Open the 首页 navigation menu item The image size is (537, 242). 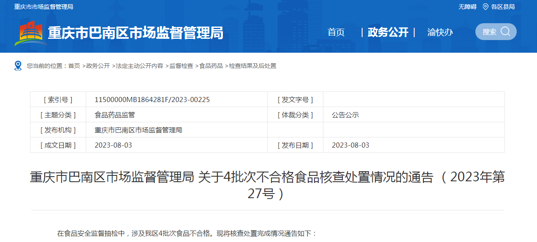[x=336, y=32]
